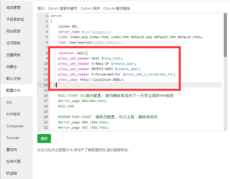Switch to PHP版本 settings
Screen dimensions: 230x179
click(x=13, y=114)
